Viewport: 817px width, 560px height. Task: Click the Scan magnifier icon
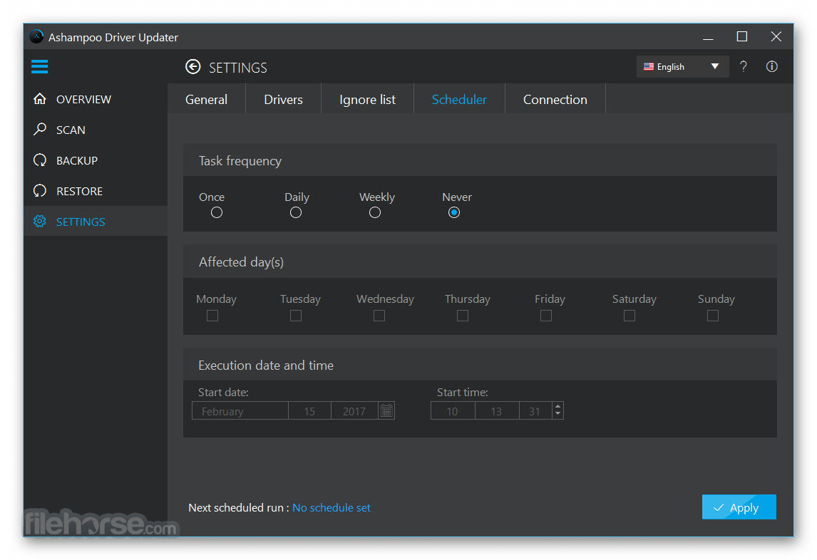tap(40, 129)
